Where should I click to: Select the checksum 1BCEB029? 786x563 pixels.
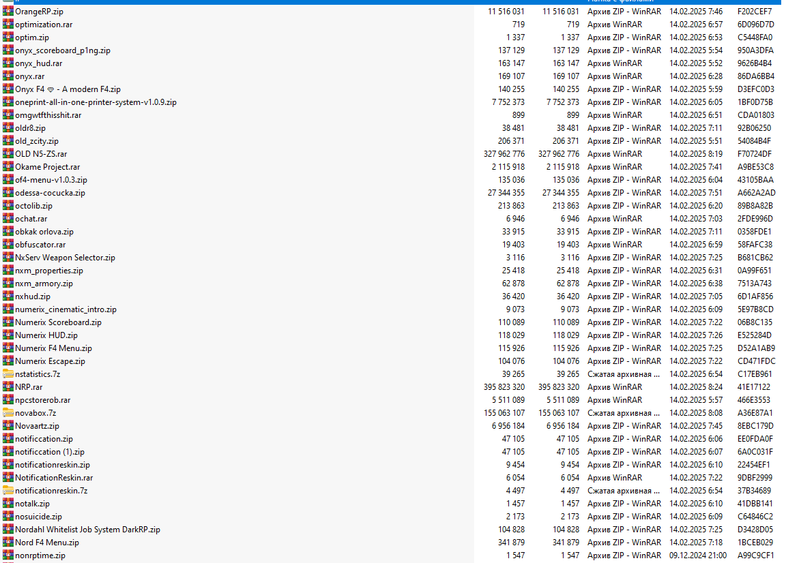pyautogui.click(x=755, y=543)
